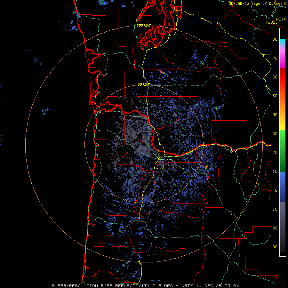Screen dimensions: 288x288
Task: Select the 50 NMI range ring label
Action: pyautogui.click(x=144, y=85)
